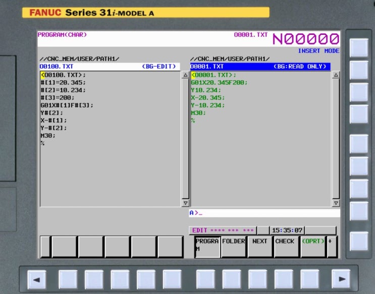Click the % end marker in O0001.TXT pane

point(193,120)
